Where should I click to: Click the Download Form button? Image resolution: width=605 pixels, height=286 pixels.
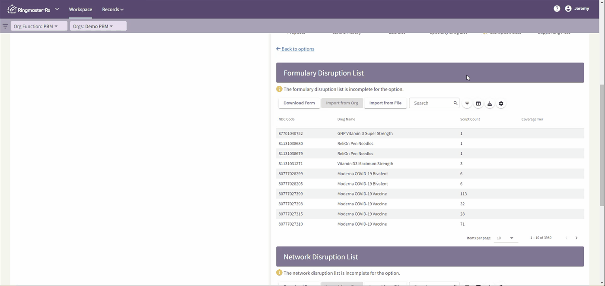point(299,103)
